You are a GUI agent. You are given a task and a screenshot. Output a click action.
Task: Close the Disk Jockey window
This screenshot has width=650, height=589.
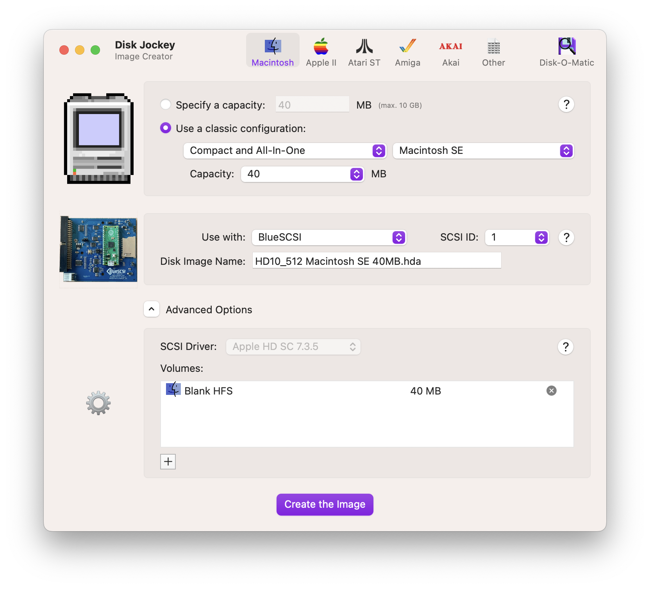64,50
